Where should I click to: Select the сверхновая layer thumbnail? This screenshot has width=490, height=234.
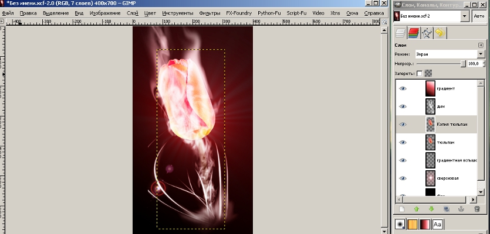[430, 178]
